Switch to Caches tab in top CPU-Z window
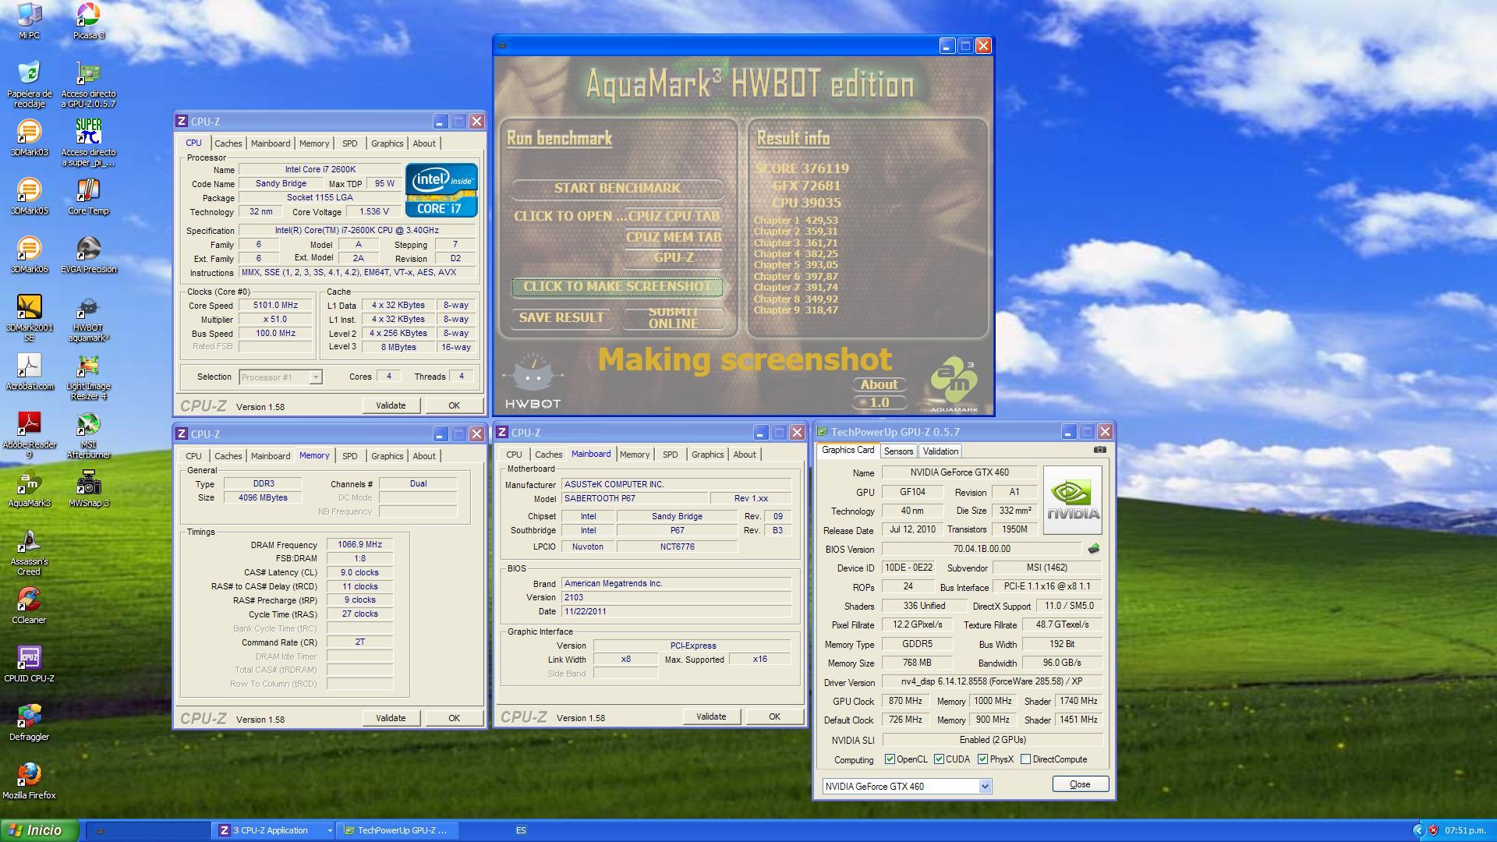 point(228,143)
